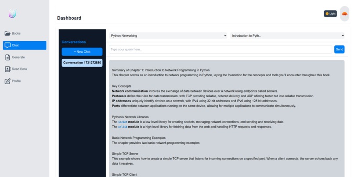Screen dimensions: 354x177
Task: Click the Dashboard title
Action: pos(69,18)
